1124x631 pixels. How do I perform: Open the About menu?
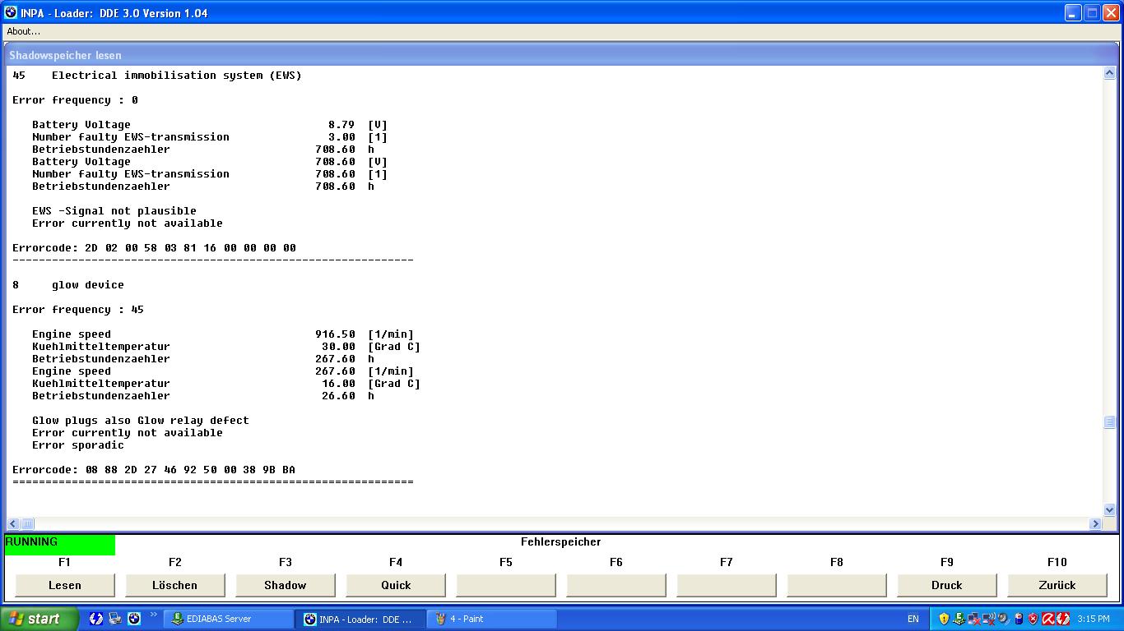point(23,31)
